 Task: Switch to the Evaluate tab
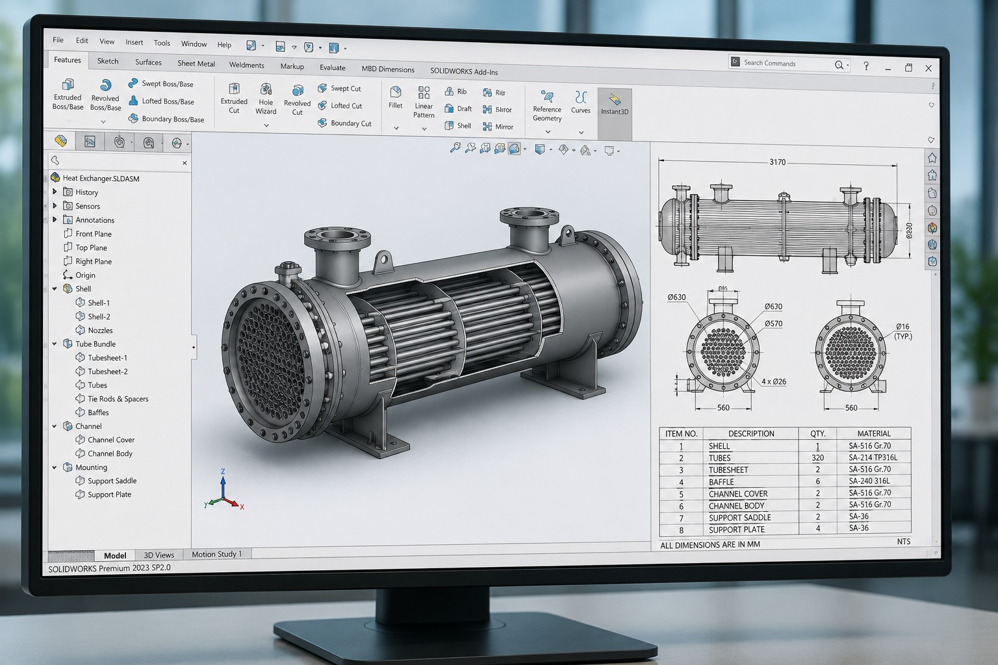[333, 68]
